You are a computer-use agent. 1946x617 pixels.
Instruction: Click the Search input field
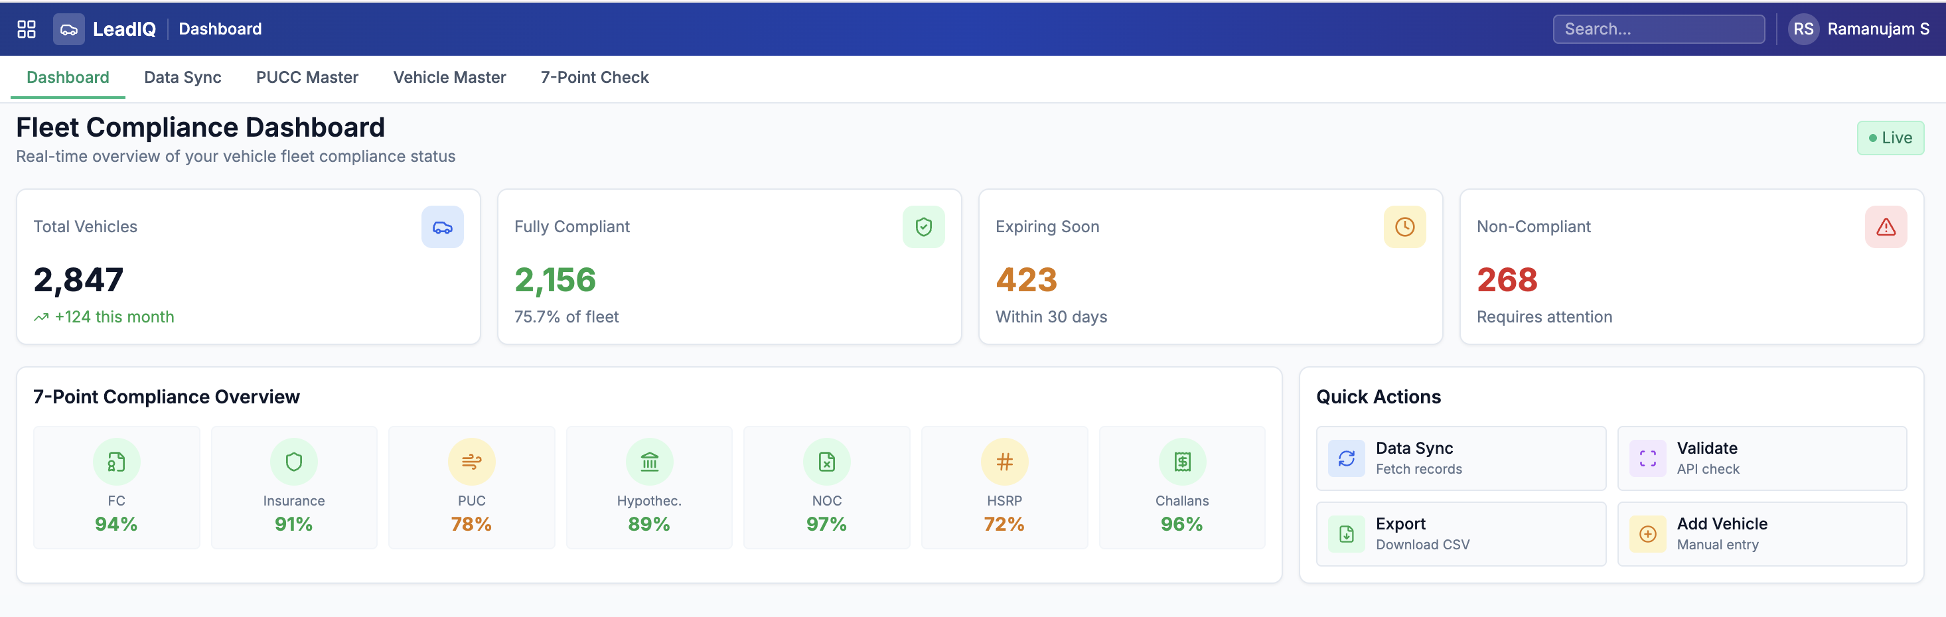[x=1658, y=29]
